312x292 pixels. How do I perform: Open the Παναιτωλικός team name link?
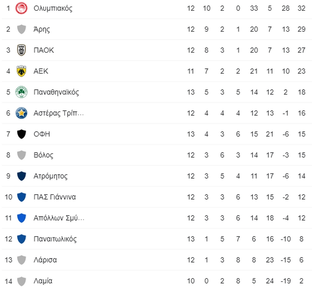pyautogui.click(x=55, y=239)
